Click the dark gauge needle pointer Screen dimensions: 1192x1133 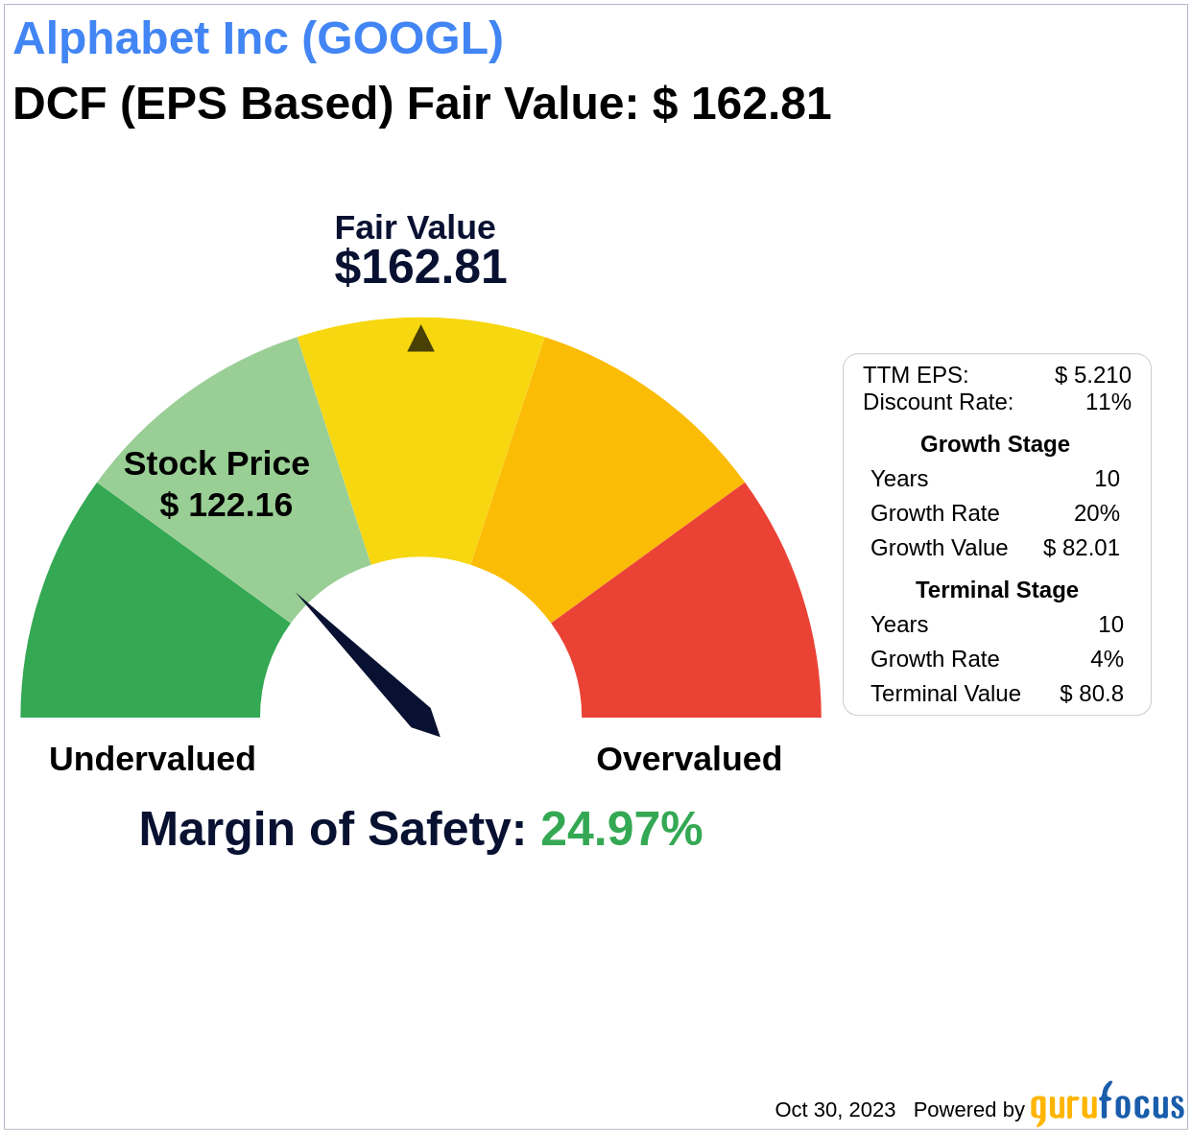coord(370,666)
